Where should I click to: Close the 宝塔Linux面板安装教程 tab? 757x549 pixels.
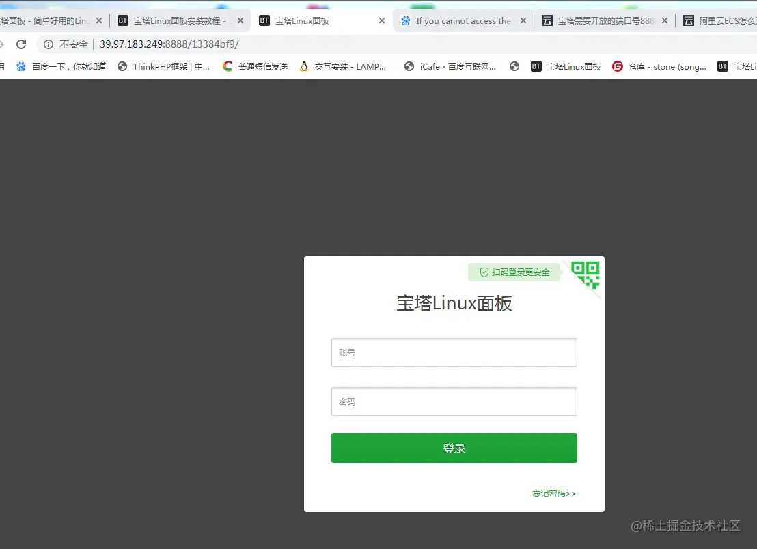coord(240,20)
